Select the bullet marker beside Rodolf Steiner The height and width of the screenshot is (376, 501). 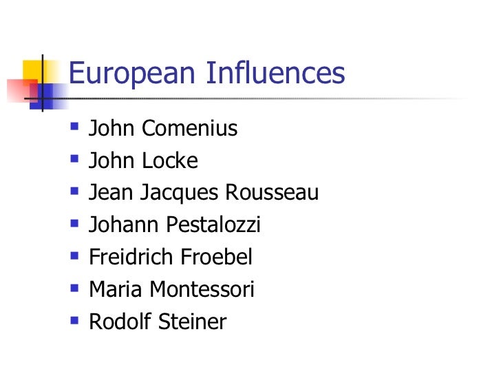pos(74,321)
